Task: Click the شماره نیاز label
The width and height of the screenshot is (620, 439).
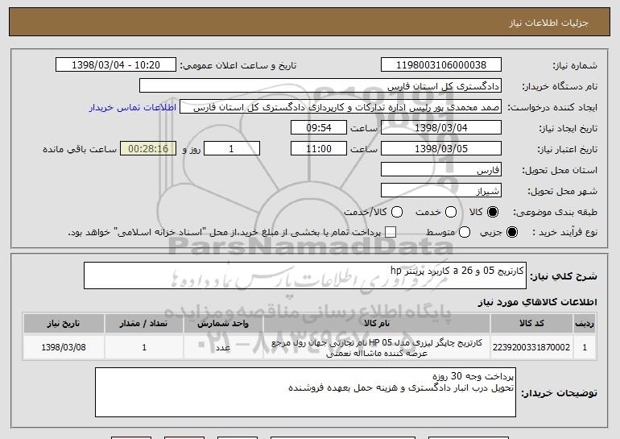Action: pos(575,65)
